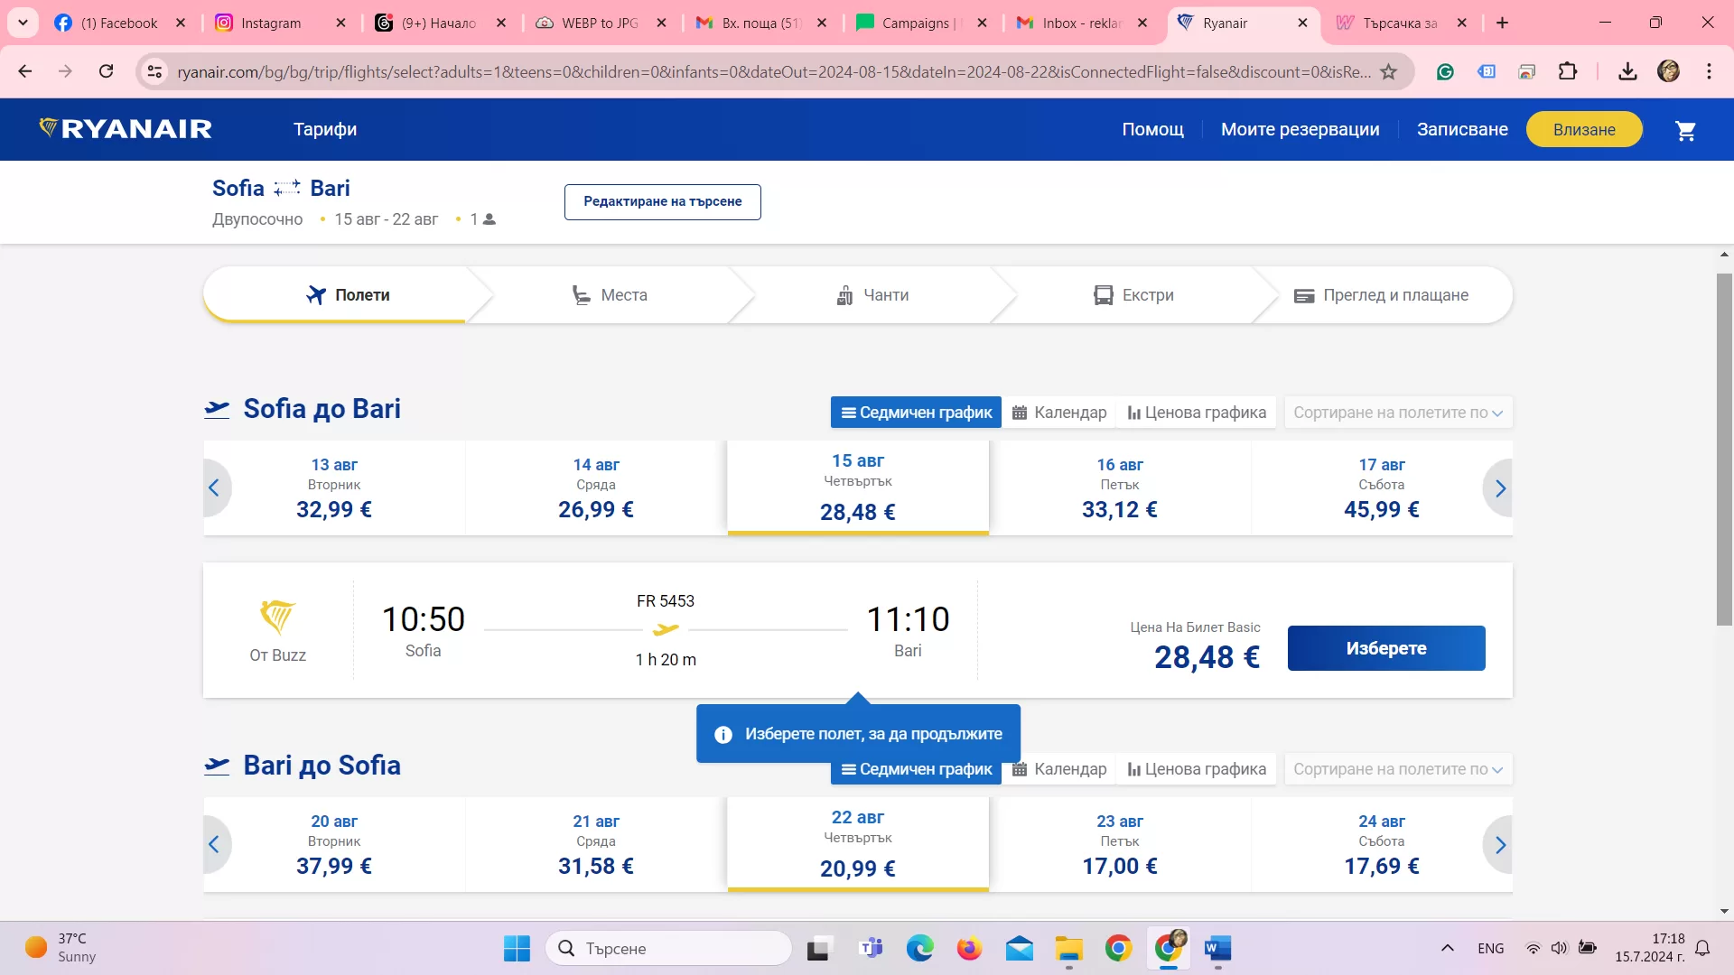Screen dimensions: 1734x975
Task: Open Chrome three-dot menu
Action: pyautogui.click(x=1709, y=71)
